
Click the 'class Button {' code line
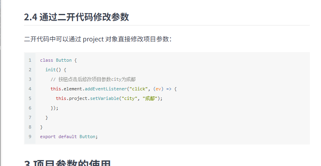point(58,60)
